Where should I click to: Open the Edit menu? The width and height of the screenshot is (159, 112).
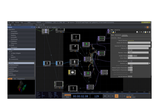coord(13,22)
